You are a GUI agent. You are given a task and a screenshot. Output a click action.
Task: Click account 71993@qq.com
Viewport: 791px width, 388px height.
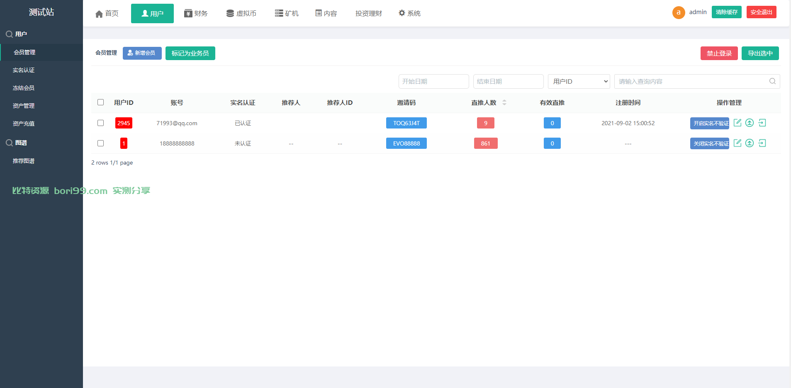pyautogui.click(x=177, y=123)
